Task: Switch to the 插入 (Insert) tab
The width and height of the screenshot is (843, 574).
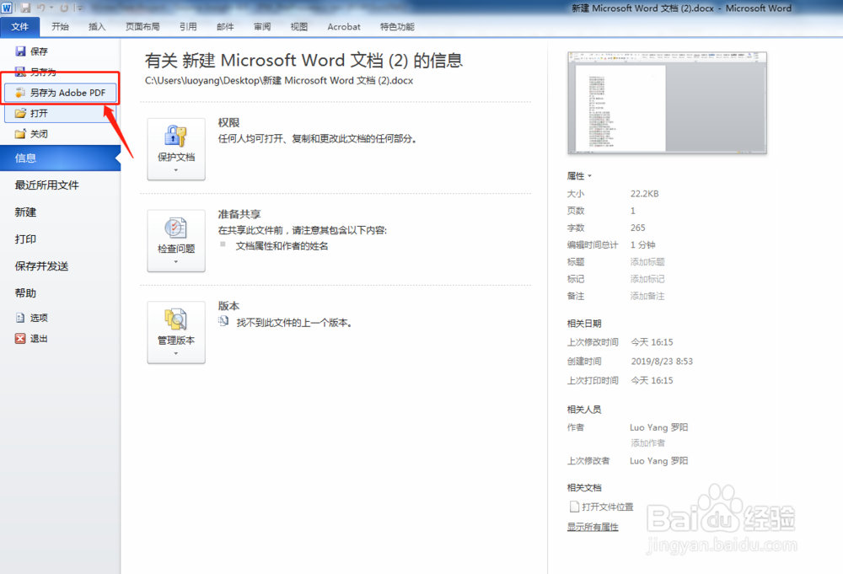Action: 97,27
